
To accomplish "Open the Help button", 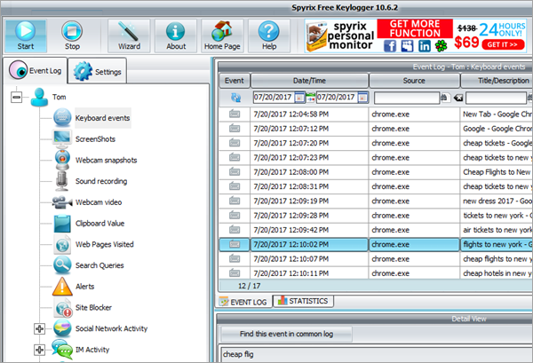I will pyautogui.click(x=269, y=36).
